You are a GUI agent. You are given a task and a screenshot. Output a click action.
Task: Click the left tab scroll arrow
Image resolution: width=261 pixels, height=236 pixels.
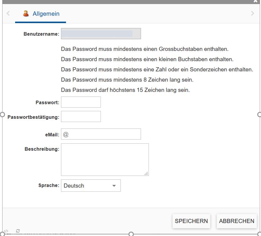pyautogui.click(x=8, y=14)
